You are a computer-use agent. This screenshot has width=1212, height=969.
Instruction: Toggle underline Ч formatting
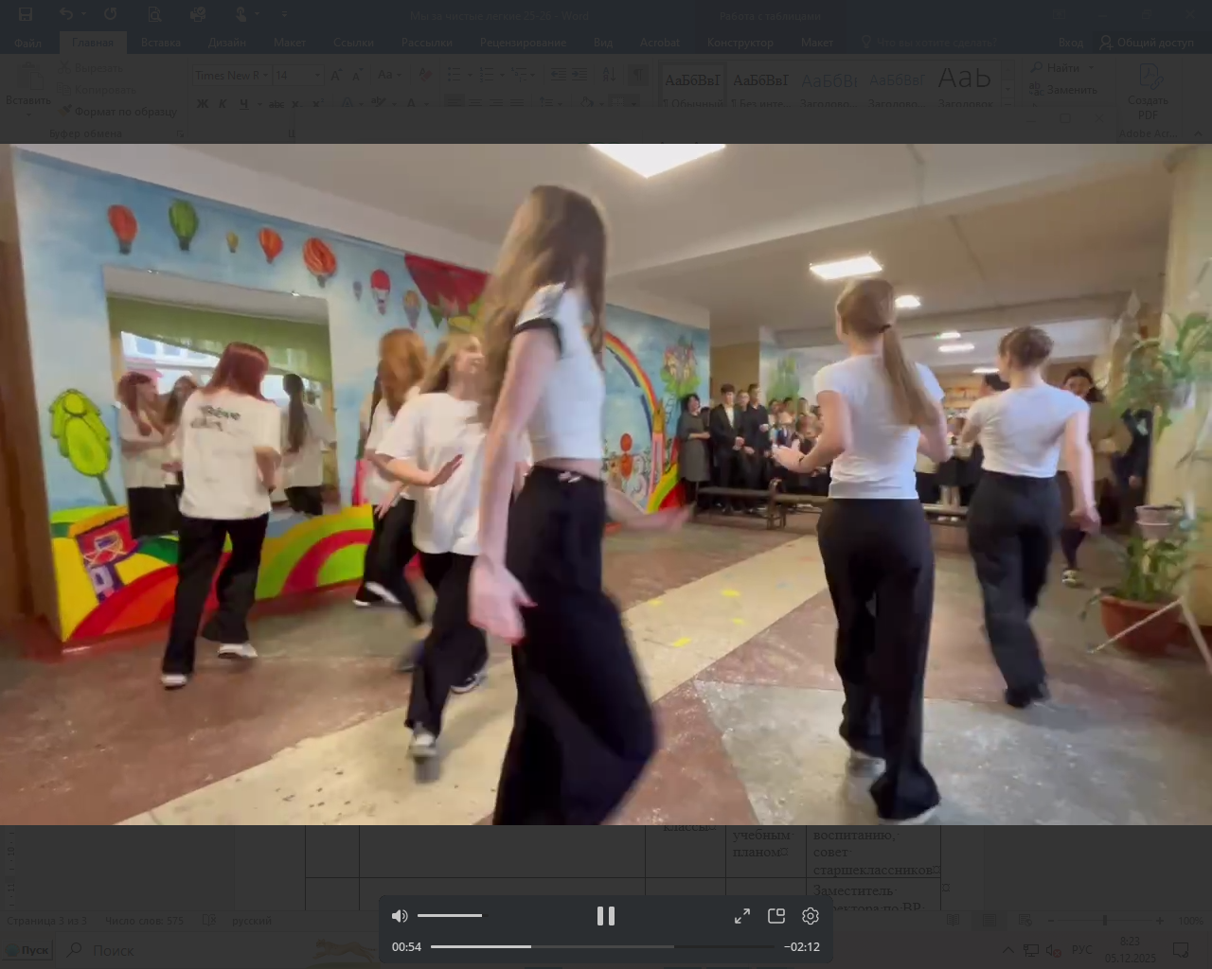pos(243,104)
